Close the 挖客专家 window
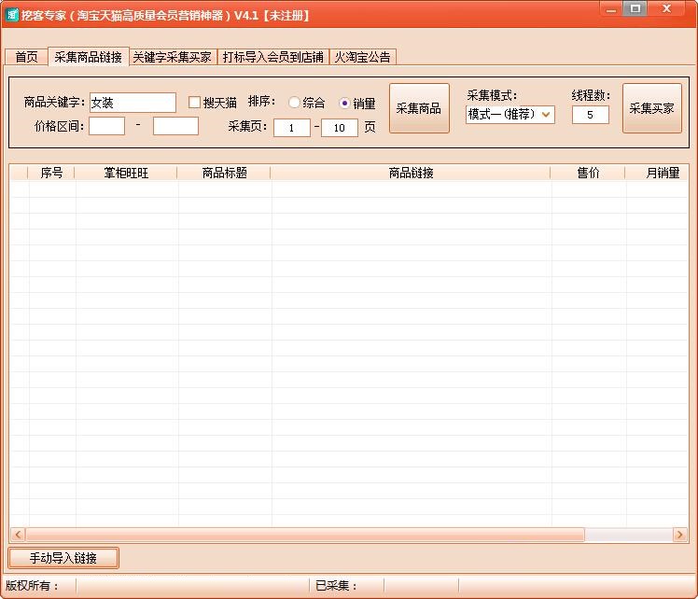The width and height of the screenshot is (698, 599). [x=666, y=8]
